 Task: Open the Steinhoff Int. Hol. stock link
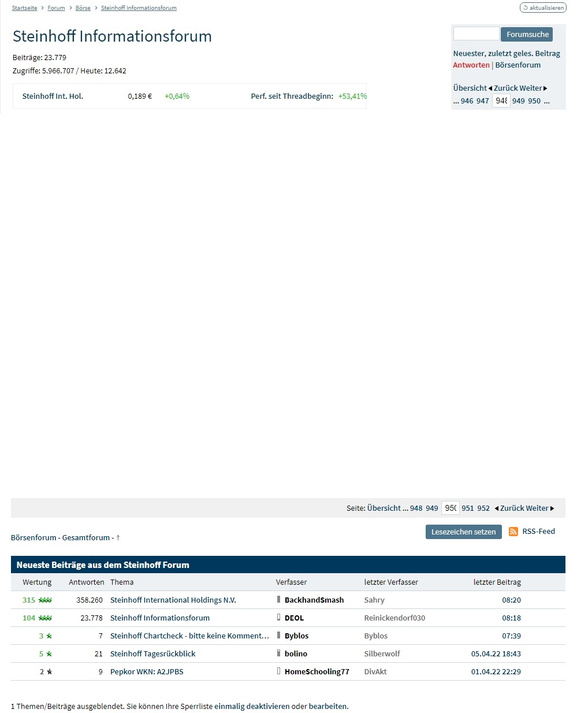(53, 96)
